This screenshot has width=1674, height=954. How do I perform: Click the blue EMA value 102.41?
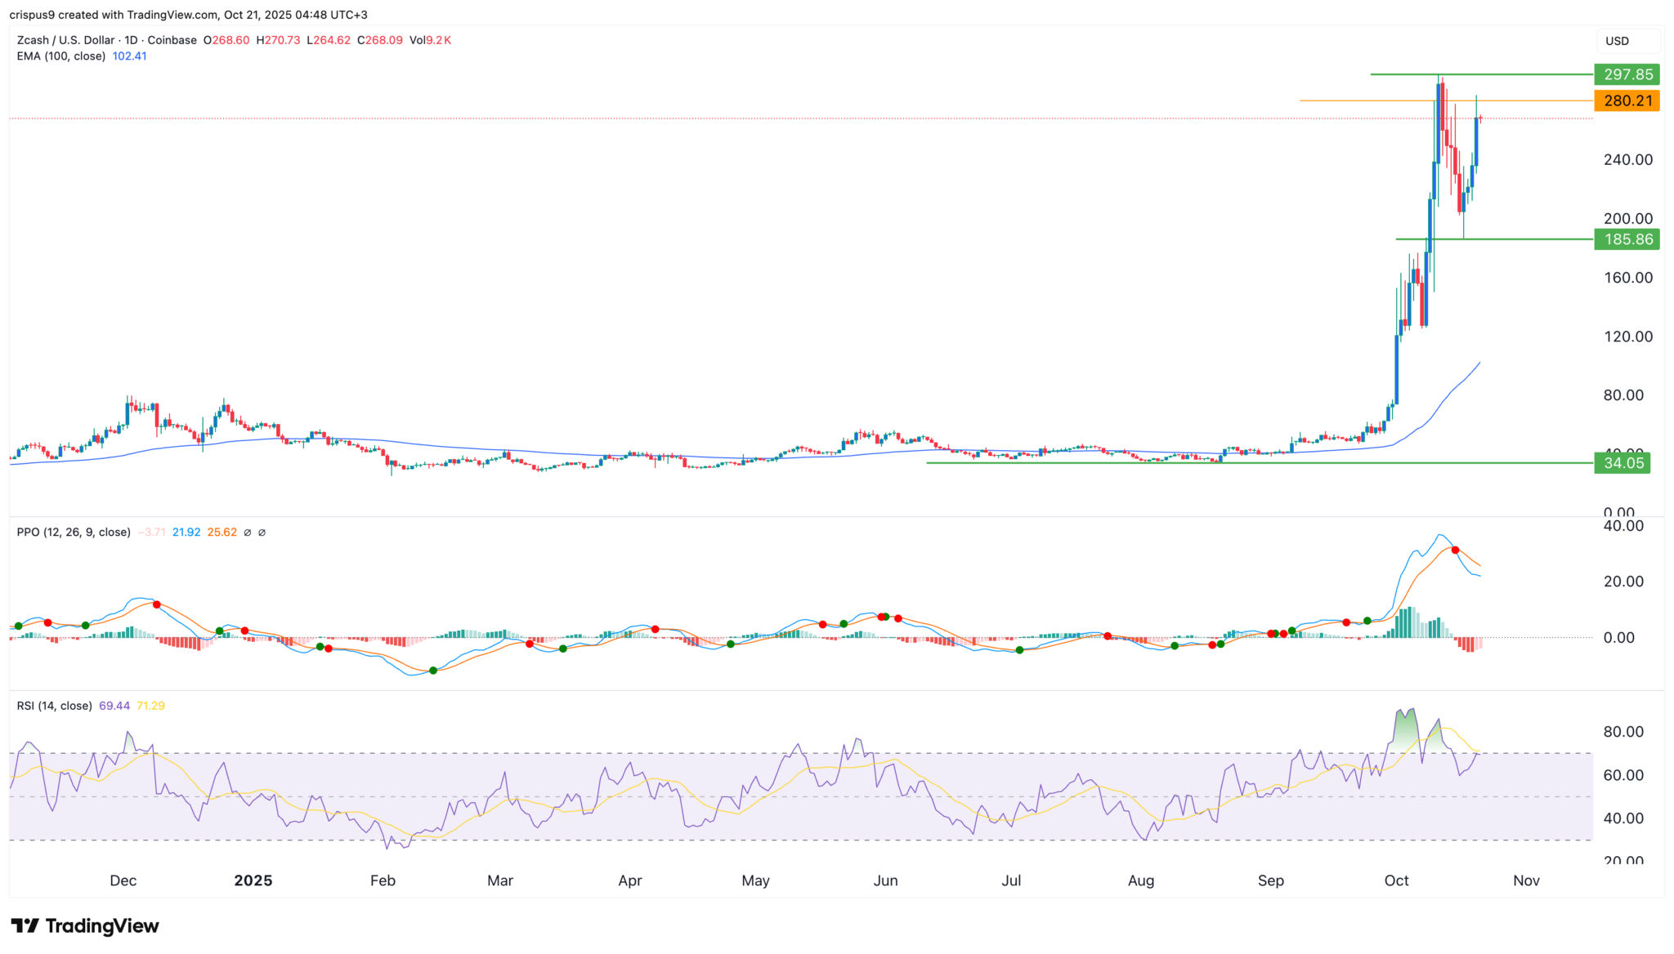[x=129, y=56]
